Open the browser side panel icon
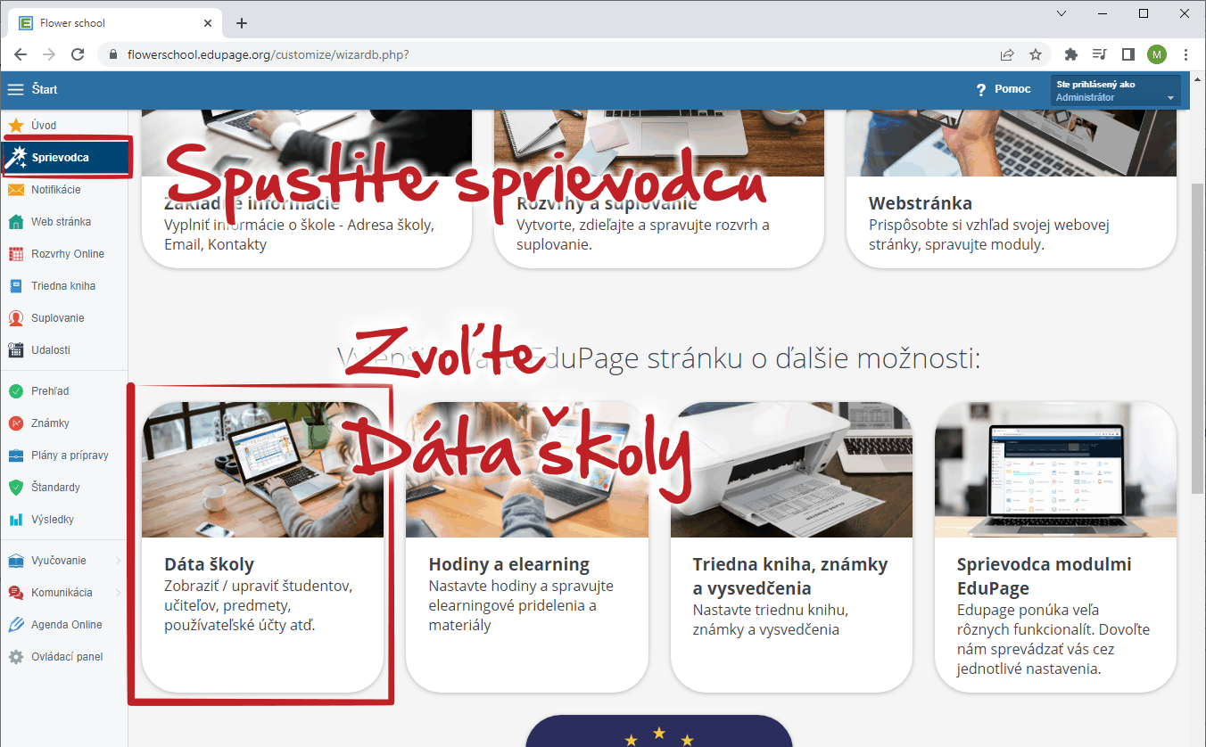 pyautogui.click(x=1128, y=54)
